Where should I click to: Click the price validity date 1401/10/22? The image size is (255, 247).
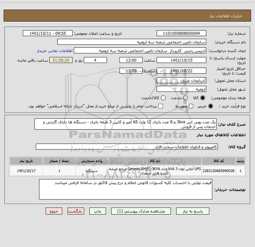[181, 71]
